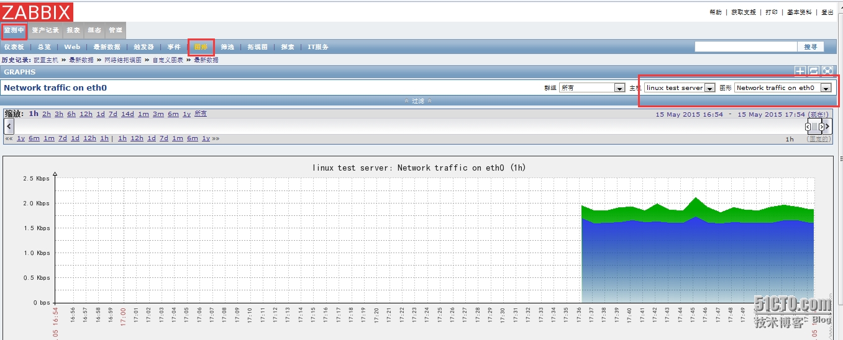
Task: Go to 触发器 submenu
Action: coord(144,47)
